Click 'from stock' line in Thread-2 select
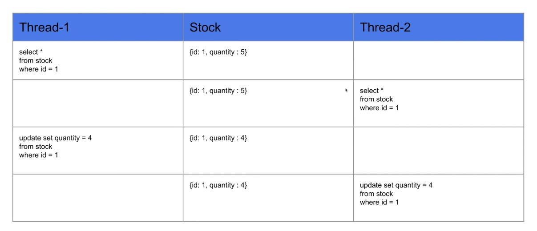 376,99
